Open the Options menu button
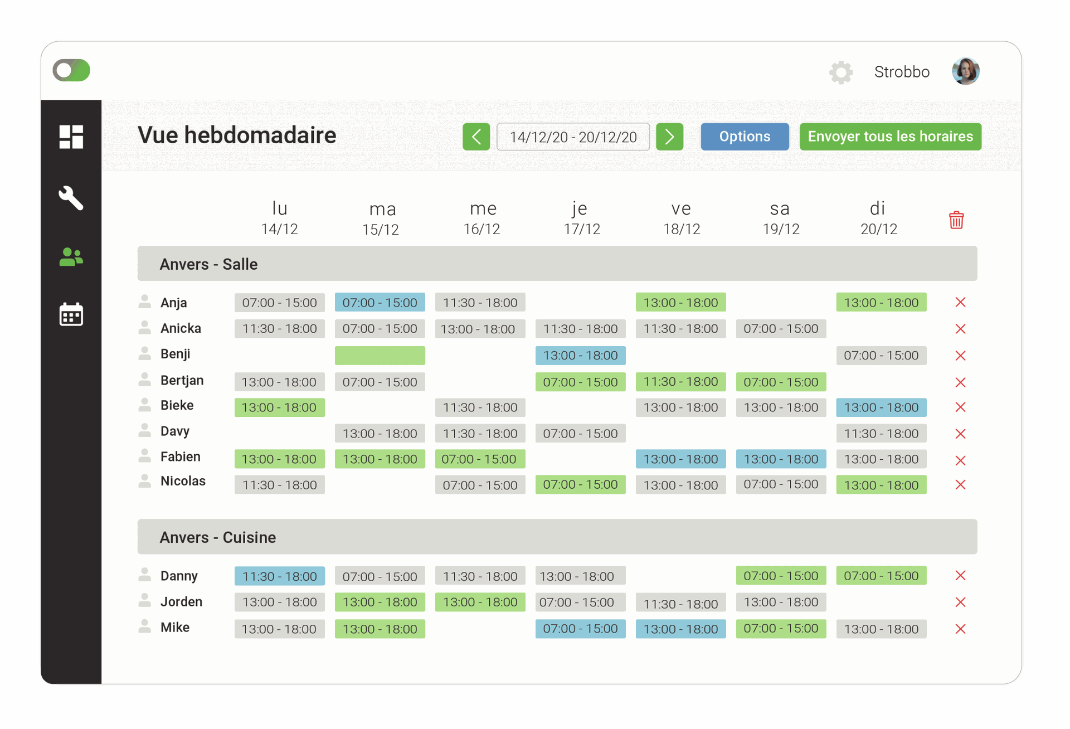This screenshot has height=729, width=1070. 745,137
